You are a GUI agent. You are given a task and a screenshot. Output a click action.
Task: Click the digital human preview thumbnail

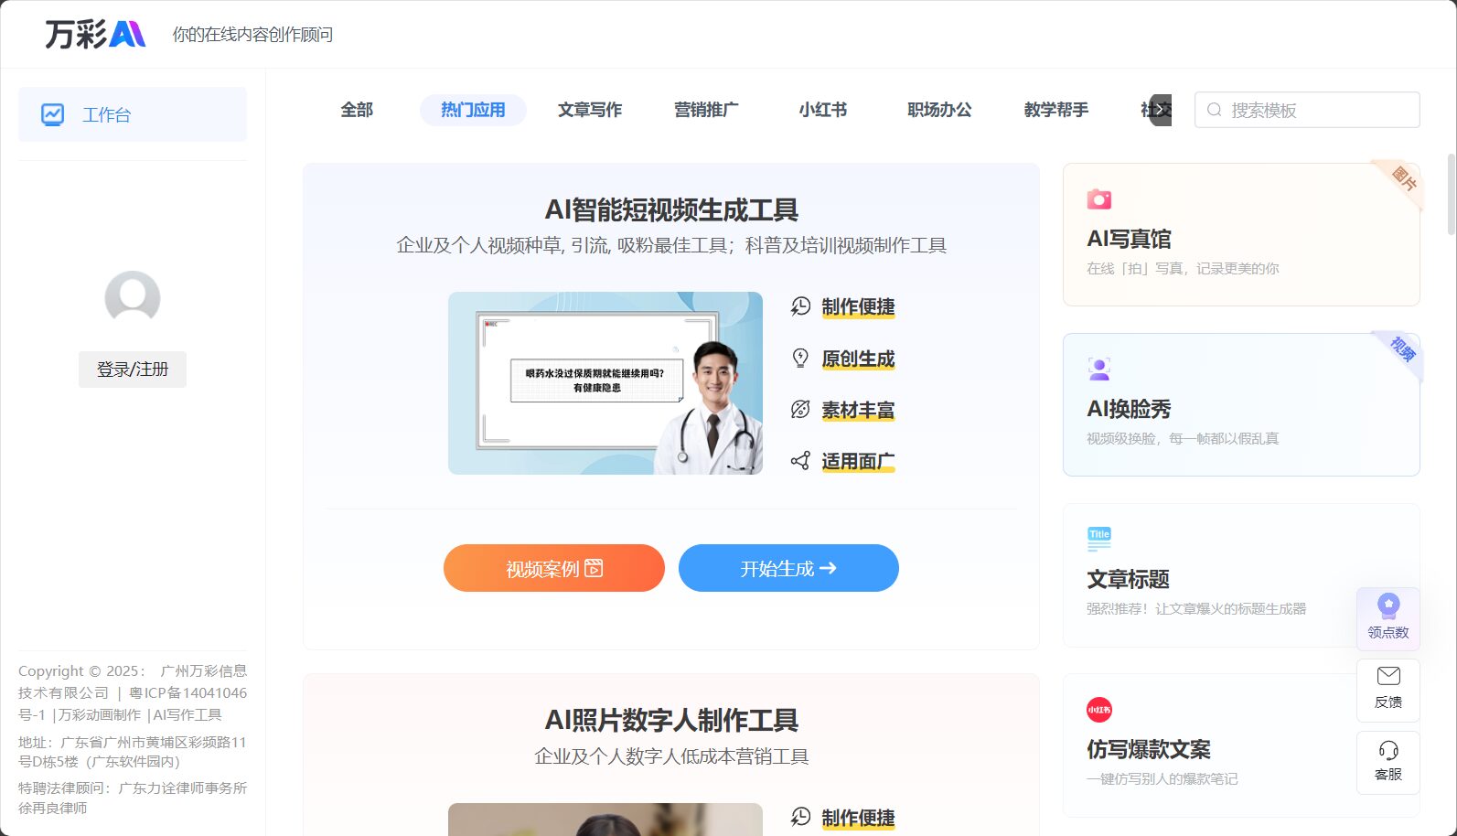click(605, 820)
